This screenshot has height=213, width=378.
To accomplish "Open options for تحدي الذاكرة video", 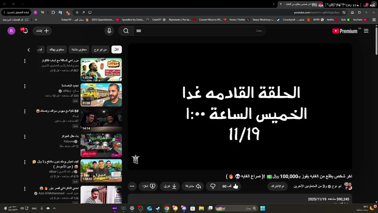I will [x=25, y=189].
